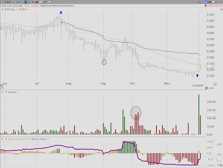Click the color wheel icon in price pane

(221, 9)
